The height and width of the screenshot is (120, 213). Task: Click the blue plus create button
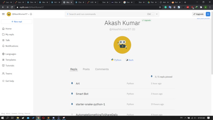point(208,14)
